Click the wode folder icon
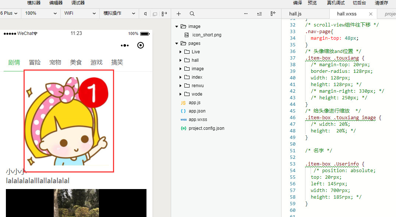The width and height of the screenshot is (396, 217). point(187,94)
